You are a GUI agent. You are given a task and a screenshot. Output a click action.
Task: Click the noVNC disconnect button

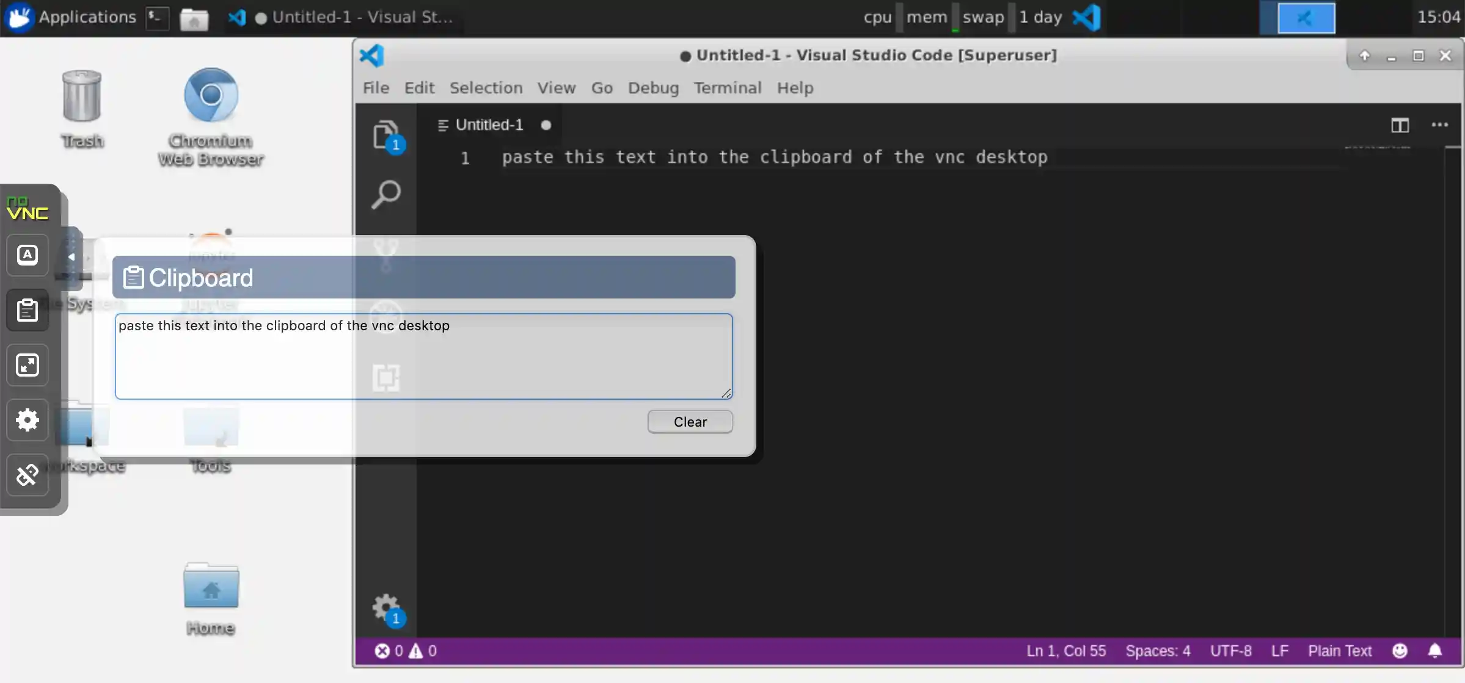tap(27, 475)
